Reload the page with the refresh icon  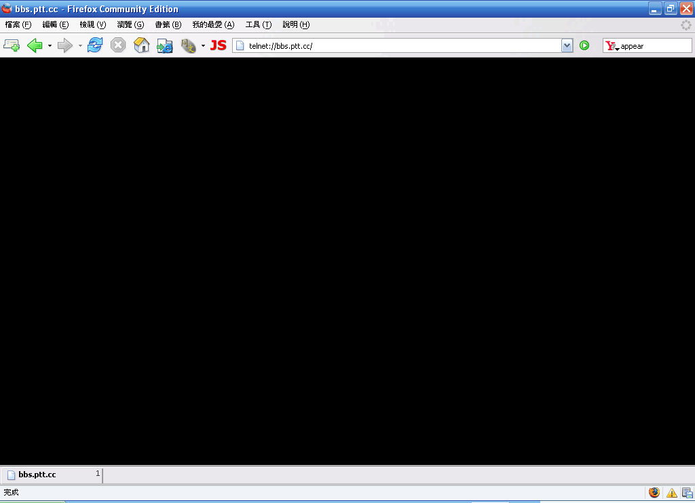(95, 45)
